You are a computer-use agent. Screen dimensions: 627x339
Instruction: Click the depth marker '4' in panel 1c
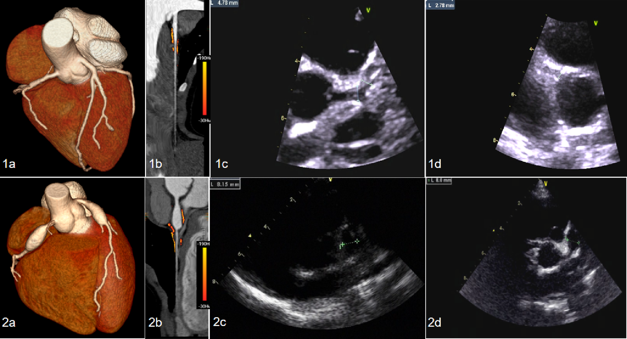pyautogui.click(x=297, y=61)
